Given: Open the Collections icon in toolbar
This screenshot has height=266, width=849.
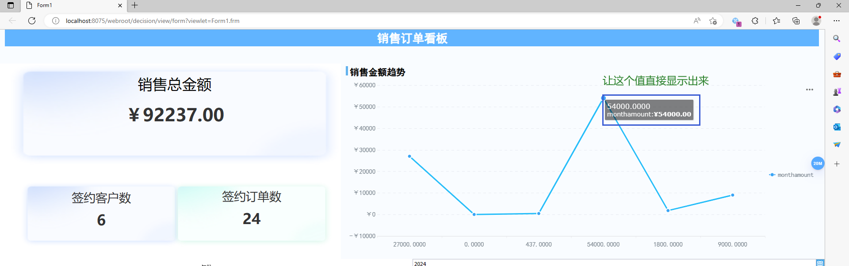Looking at the screenshot, I should [x=796, y=21].
